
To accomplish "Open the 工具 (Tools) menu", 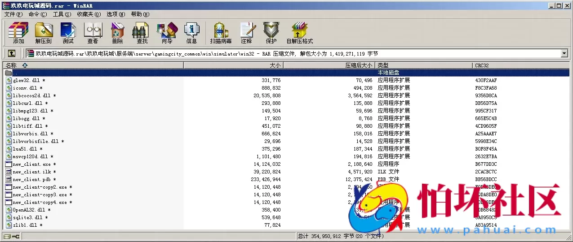I will (x=62, y=14).
